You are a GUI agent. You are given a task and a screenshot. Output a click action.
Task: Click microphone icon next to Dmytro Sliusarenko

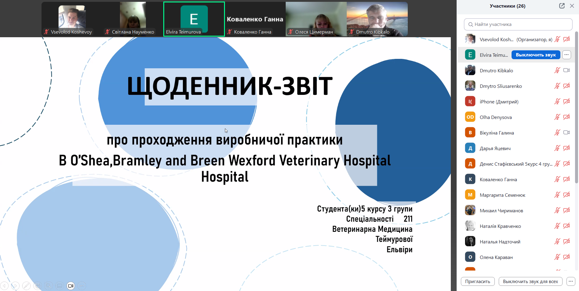tap(557, 86)
